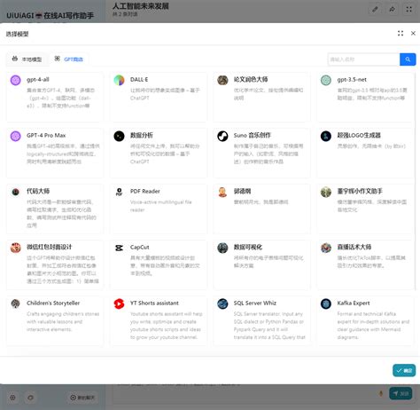Click the search magnifier button
The width and height of the screenshot is (420, 410).
(x=408, y=59)
